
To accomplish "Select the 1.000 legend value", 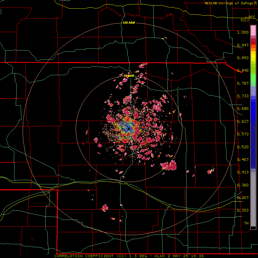I will (x=243, y=32).
